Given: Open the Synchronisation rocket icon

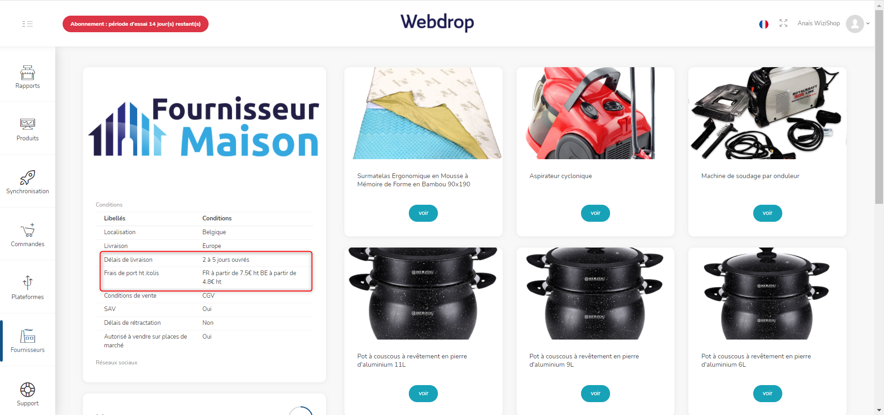Looking at the screenshot, I should pos(28,178).
